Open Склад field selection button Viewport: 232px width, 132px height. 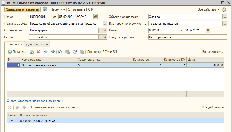click(100, 37)
